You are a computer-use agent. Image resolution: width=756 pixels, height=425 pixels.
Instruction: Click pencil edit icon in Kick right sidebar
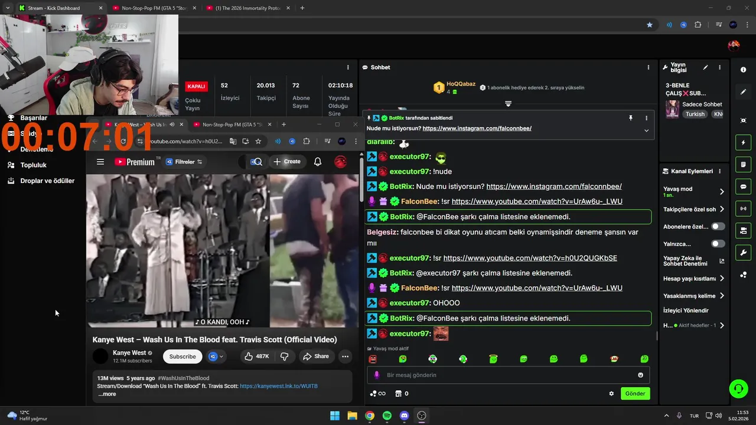click(x=743, y=91)
